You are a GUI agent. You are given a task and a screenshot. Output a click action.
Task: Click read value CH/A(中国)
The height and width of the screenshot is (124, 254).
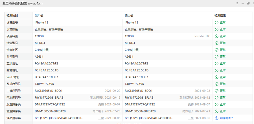point(132,50)
